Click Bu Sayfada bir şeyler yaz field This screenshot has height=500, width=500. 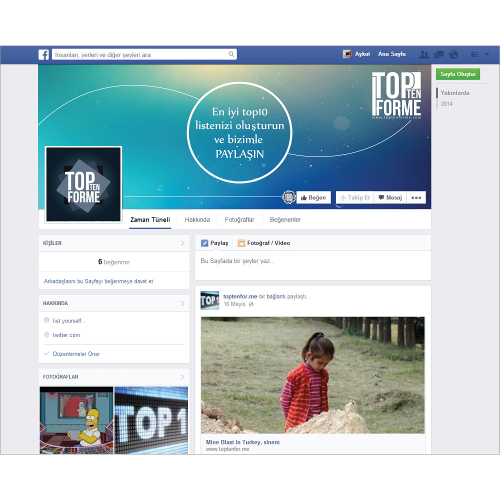tap(313, 265)
